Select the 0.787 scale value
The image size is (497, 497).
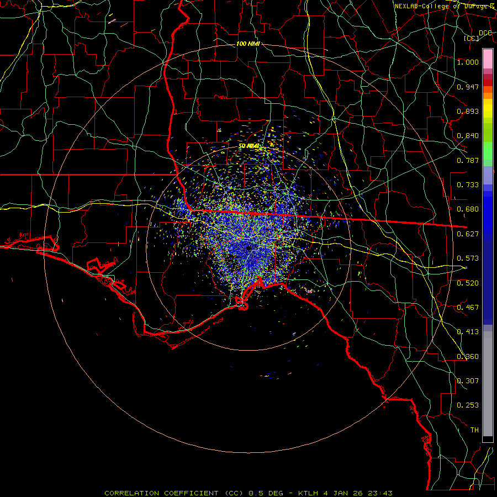(468, 160)
